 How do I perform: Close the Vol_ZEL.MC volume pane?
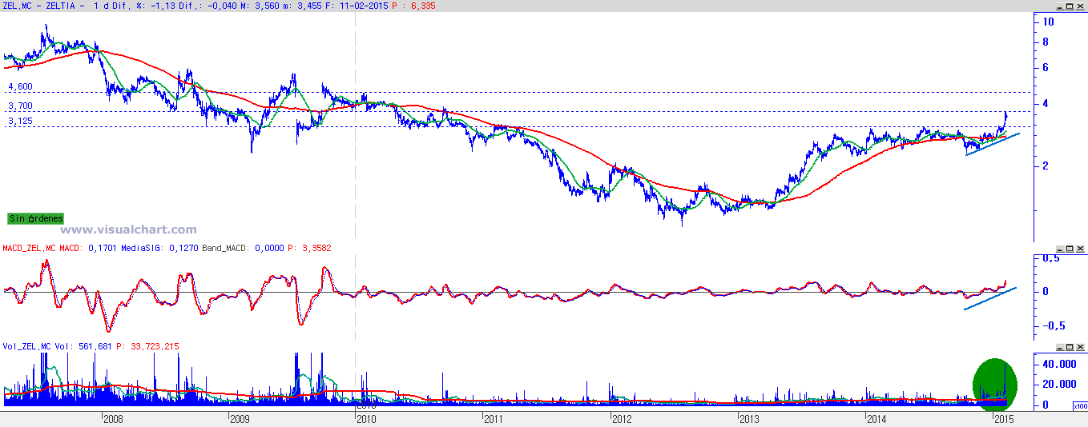pos(1081,347)
